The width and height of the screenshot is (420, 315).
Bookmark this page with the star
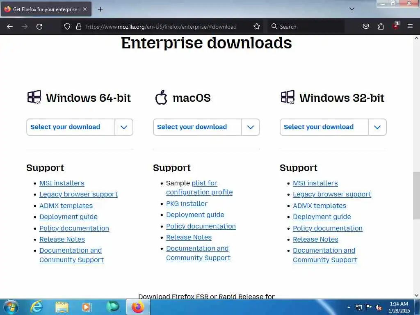257,27
